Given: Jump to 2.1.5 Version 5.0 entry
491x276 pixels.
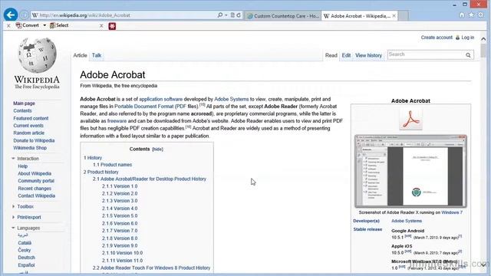Looking at the screenshot, I should (x=120, y=216).
